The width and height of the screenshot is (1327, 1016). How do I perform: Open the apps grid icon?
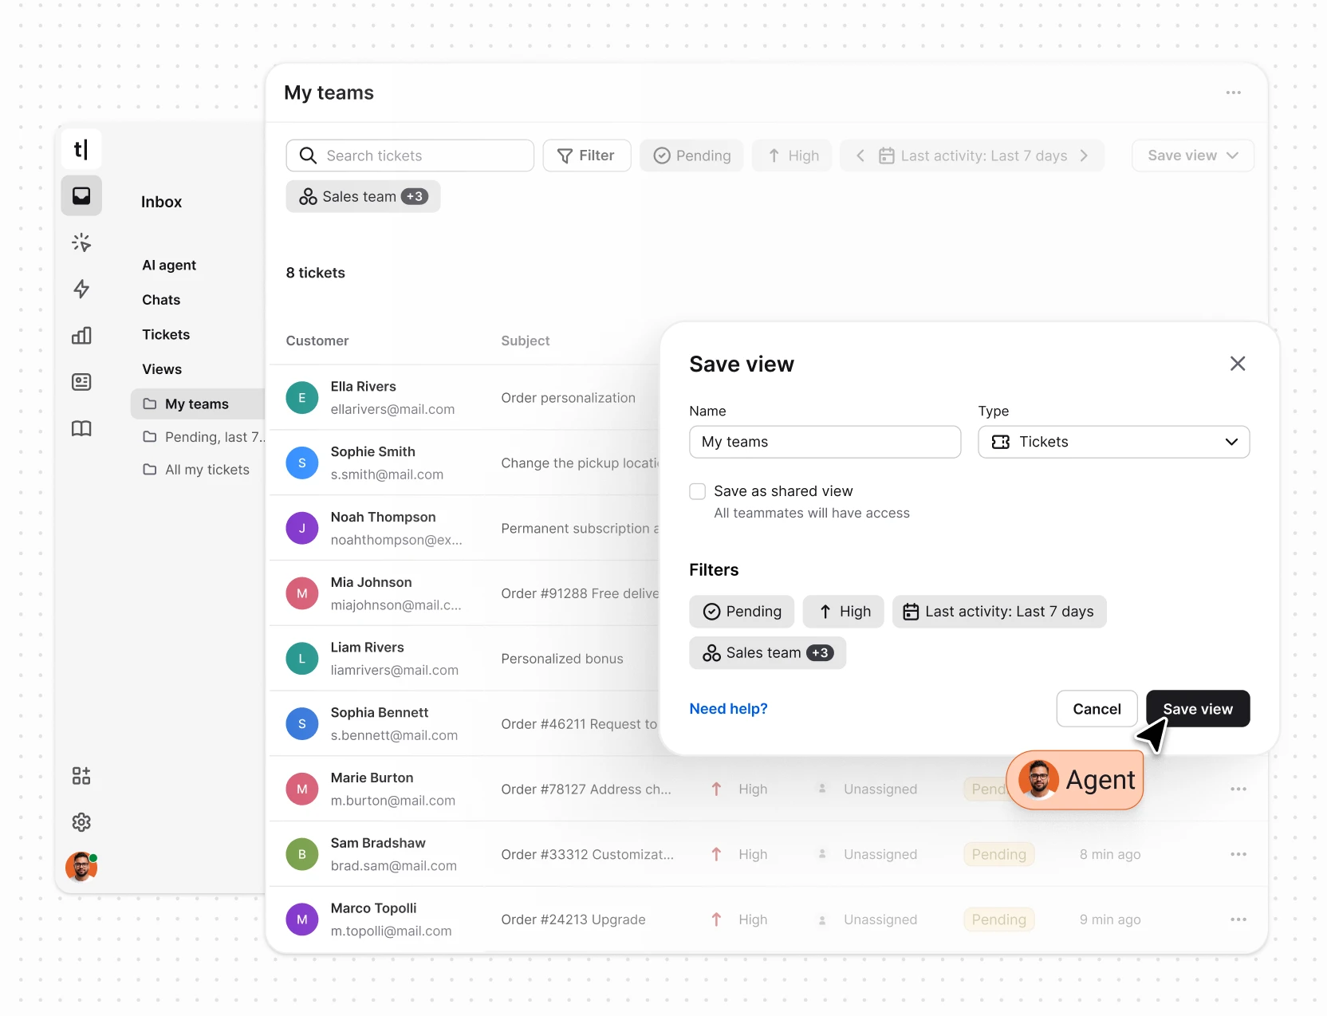coord(81,776)
